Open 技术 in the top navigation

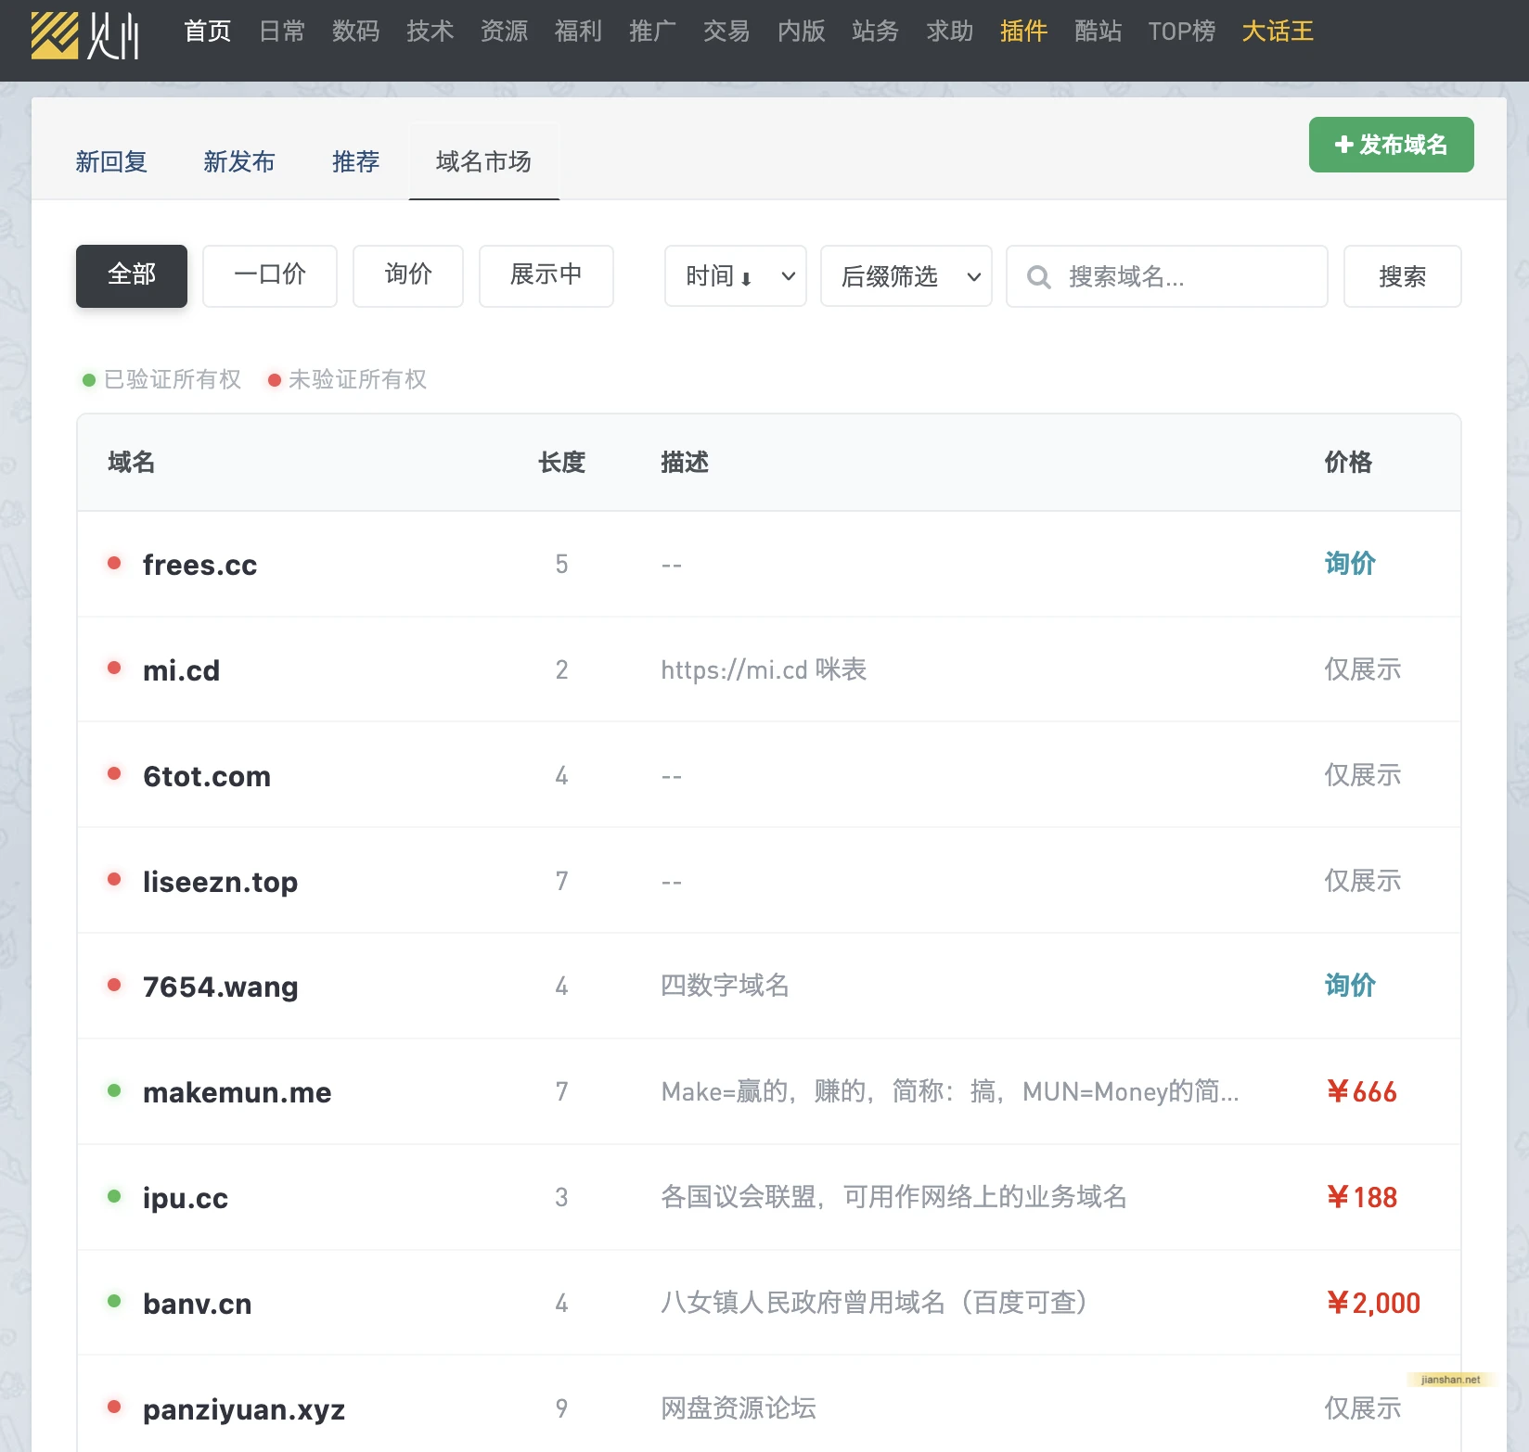[430, 32]
